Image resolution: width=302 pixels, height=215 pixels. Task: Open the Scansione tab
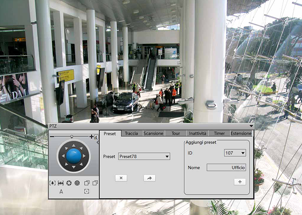(x=153, y=133)
